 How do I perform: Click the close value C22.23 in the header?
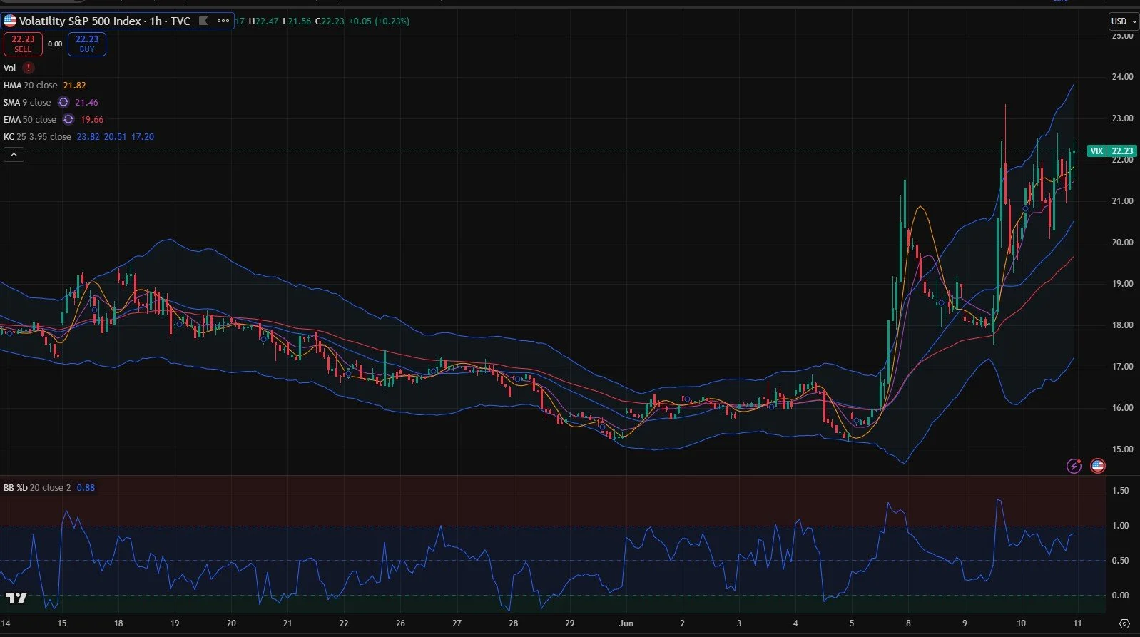(x=330, y=21)
